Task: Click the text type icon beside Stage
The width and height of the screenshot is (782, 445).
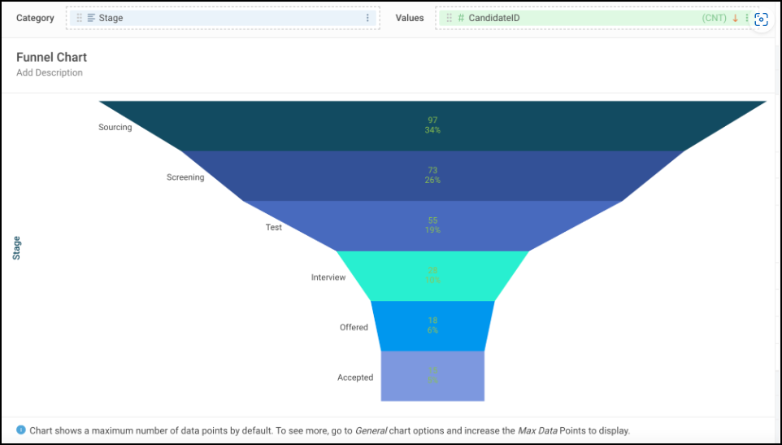Action: 91,18
